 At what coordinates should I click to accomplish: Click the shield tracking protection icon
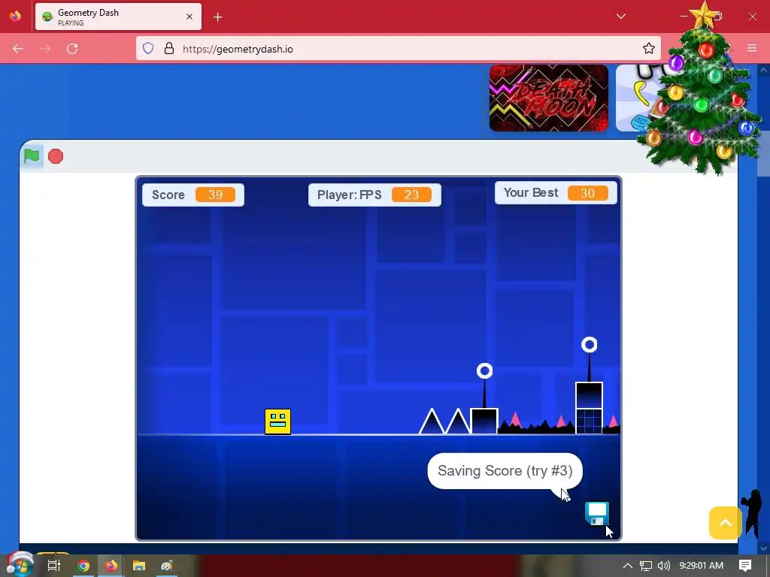tap(148, 49)
